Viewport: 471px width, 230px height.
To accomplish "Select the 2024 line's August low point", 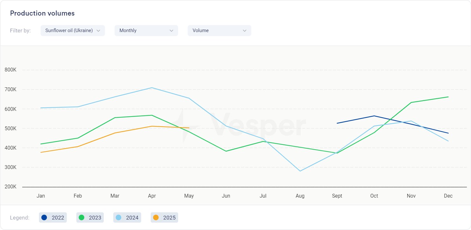I will point(300,171).
